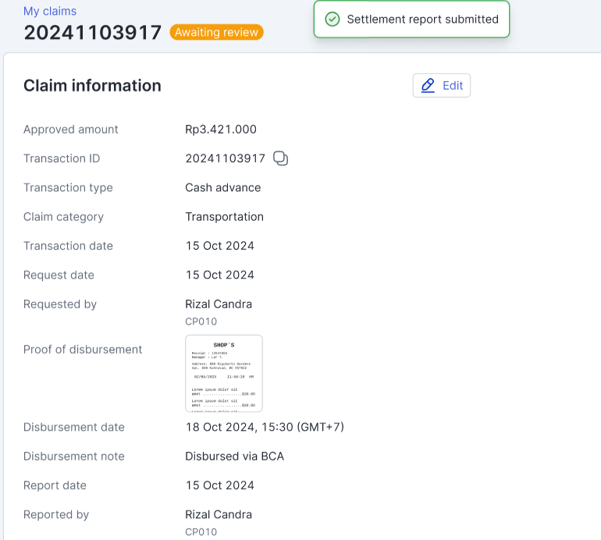Screen dimensions: 601x540
Task: Click the claim number heading 20241103917
Action: [x=92, y=32]
